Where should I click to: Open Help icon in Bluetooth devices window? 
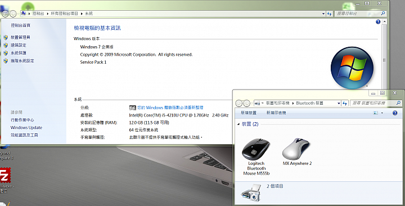coord(395,113)
